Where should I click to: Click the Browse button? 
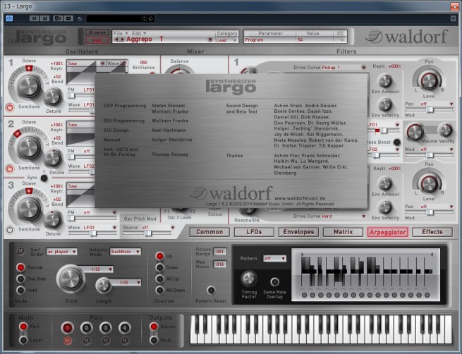[97, 32]
